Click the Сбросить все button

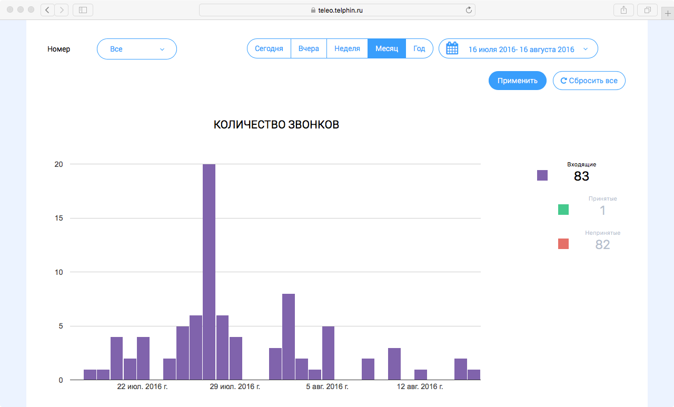point(589,81)
